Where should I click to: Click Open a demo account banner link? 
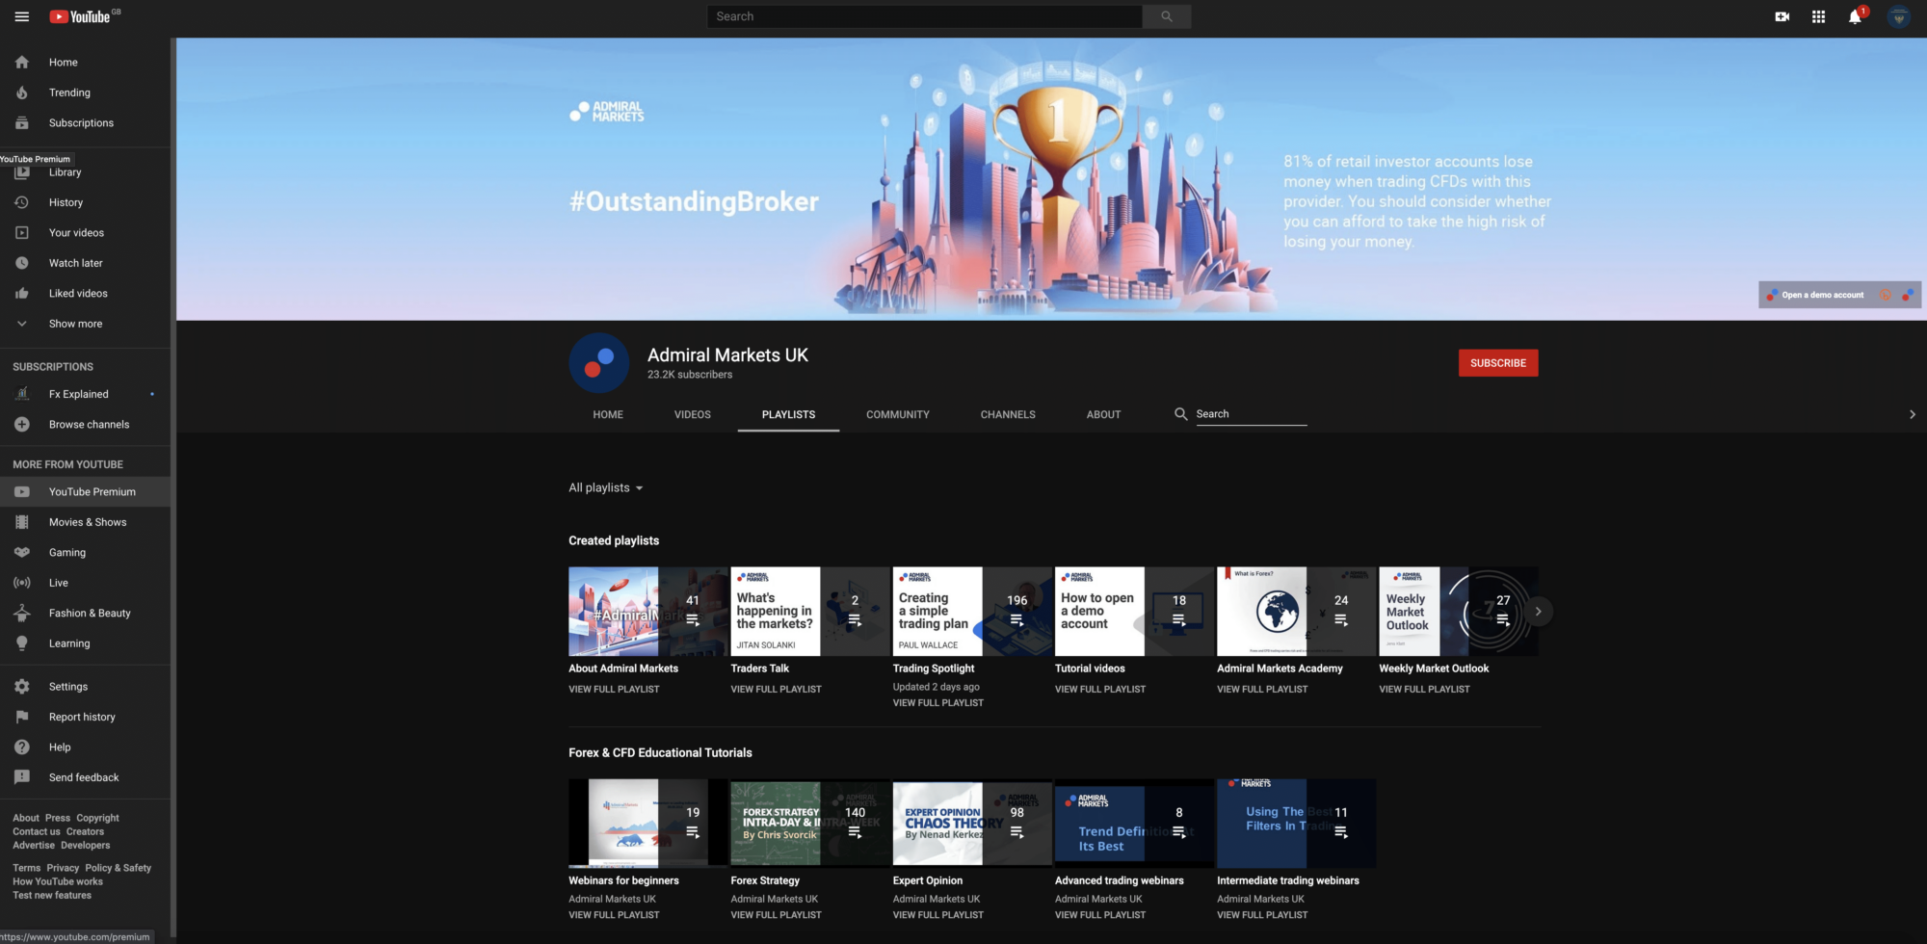[1821, 295]
